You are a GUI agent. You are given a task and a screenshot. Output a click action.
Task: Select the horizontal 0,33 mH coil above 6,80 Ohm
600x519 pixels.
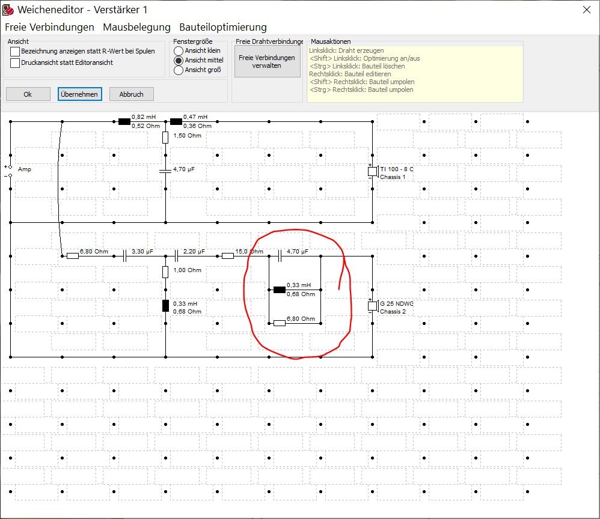coord(280,290)
